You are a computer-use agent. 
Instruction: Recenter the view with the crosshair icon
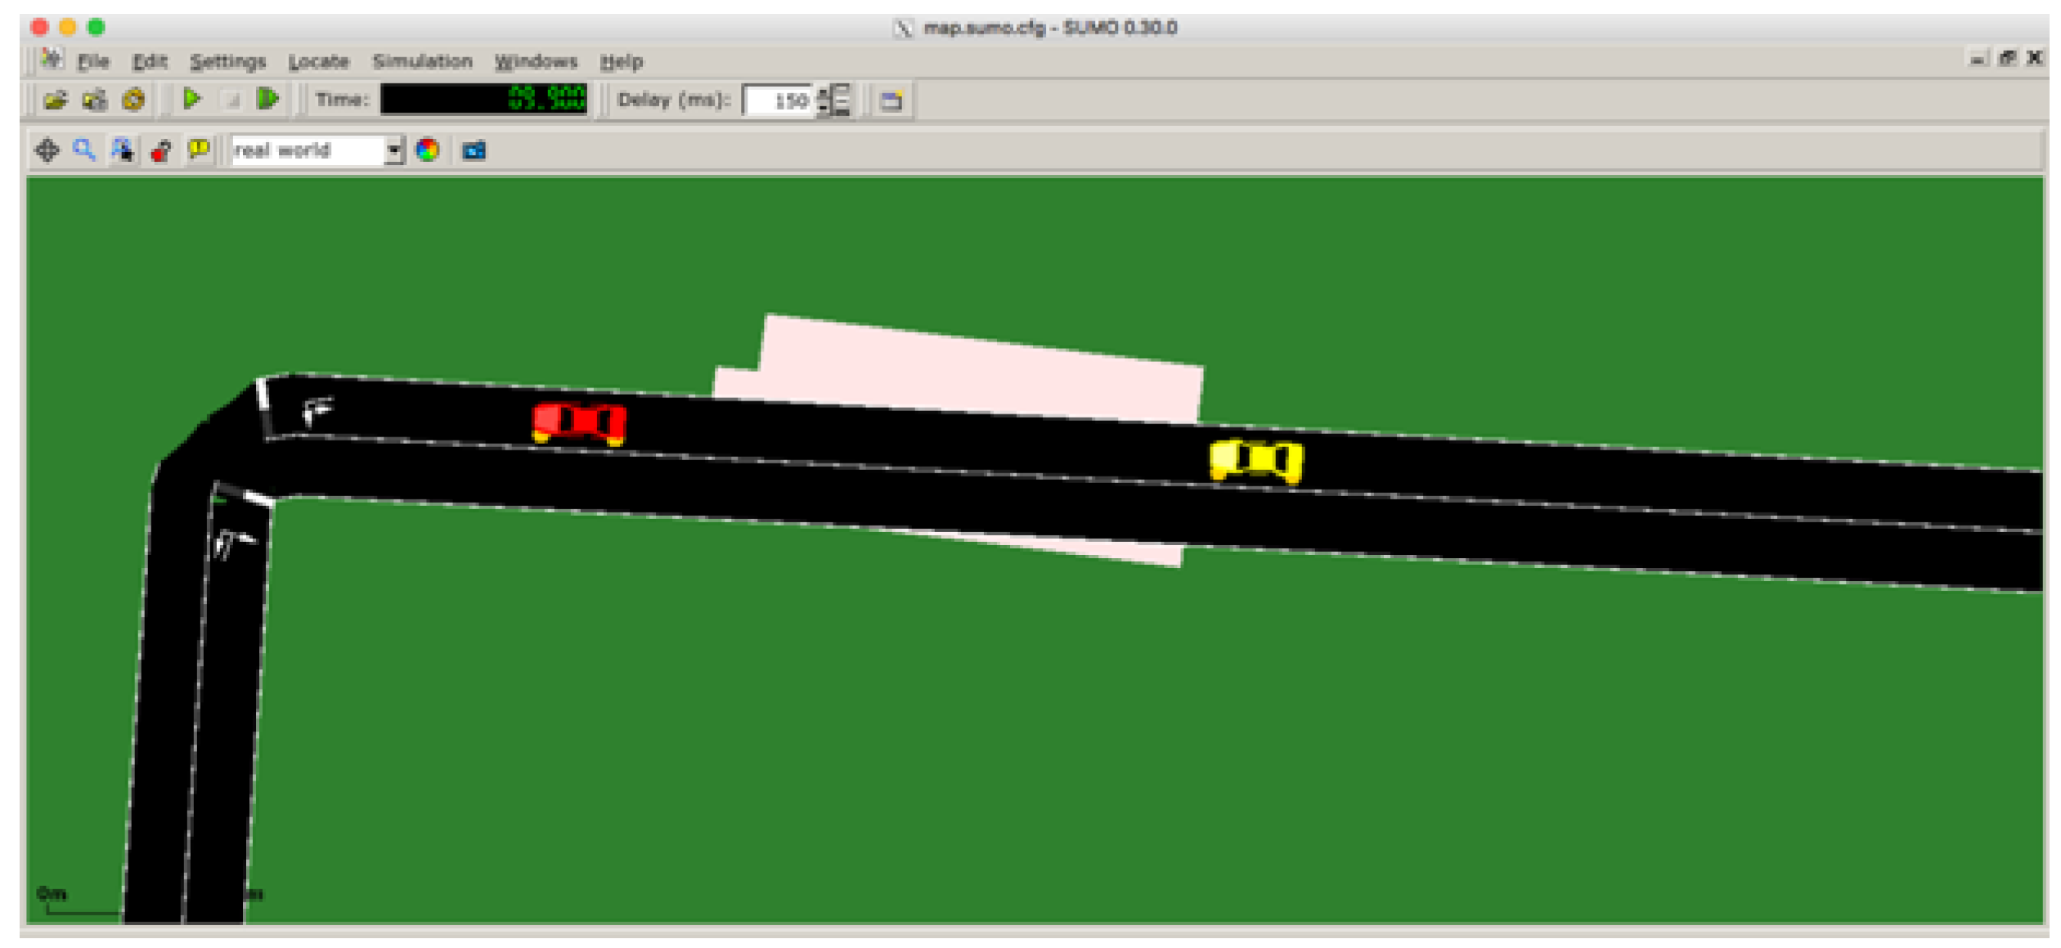point(47,150)
